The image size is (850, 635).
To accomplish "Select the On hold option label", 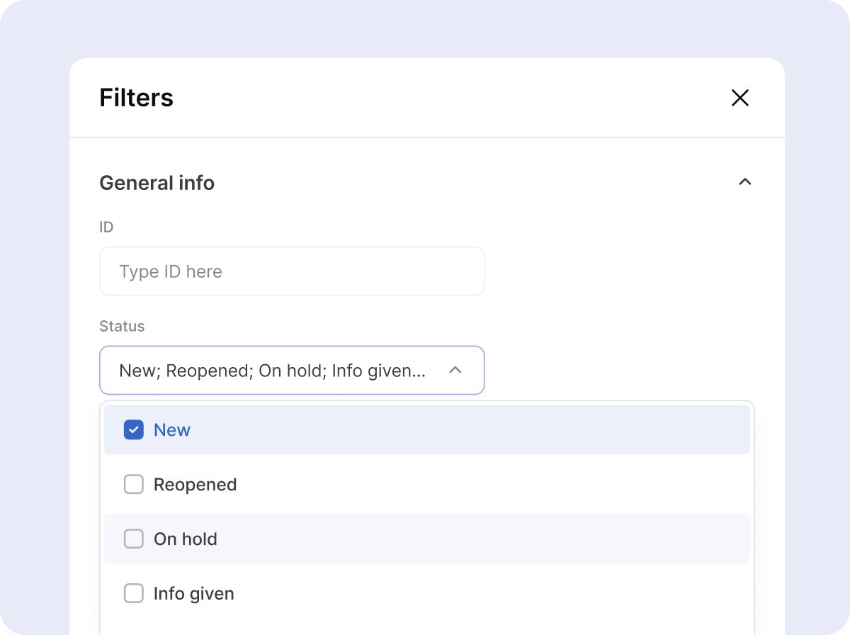I will 186,539.
